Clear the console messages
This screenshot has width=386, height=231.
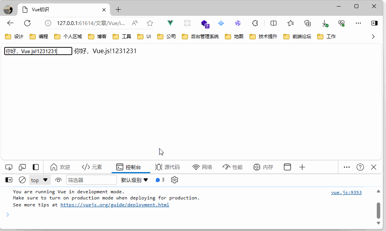tap(22, 180)
